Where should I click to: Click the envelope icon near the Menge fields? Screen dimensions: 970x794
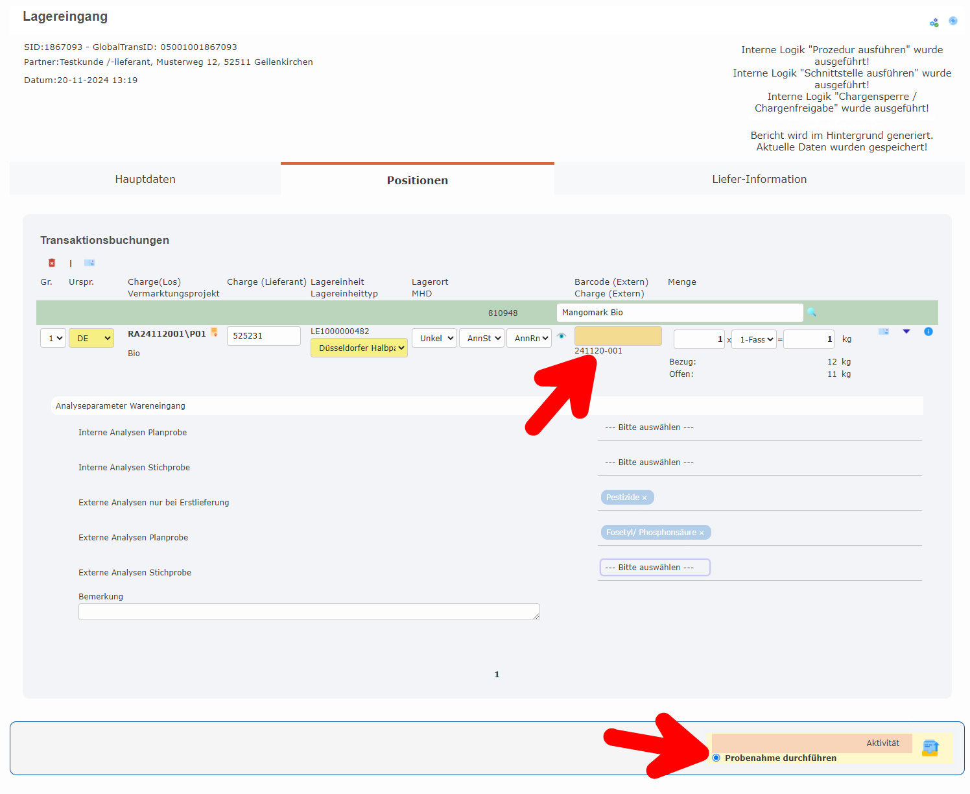883,331
